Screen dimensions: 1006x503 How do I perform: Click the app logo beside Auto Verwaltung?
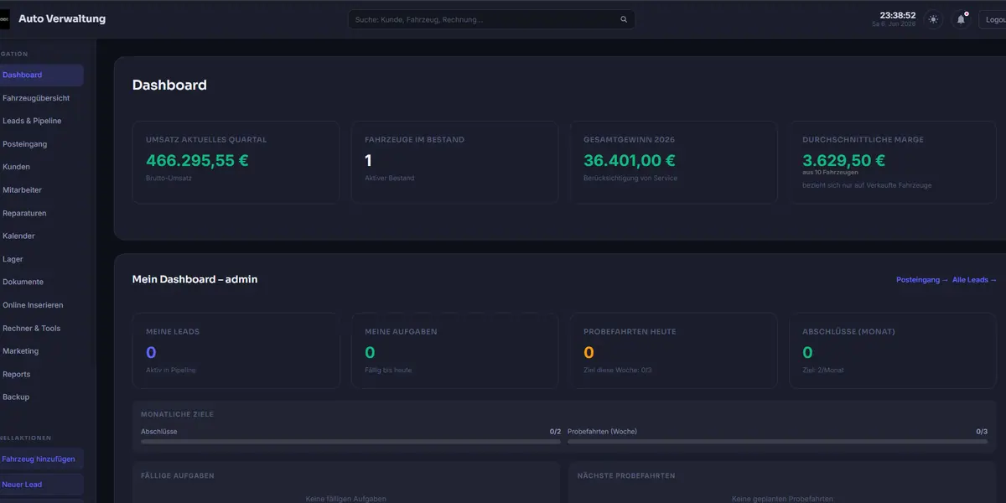[x=4, y=19]
